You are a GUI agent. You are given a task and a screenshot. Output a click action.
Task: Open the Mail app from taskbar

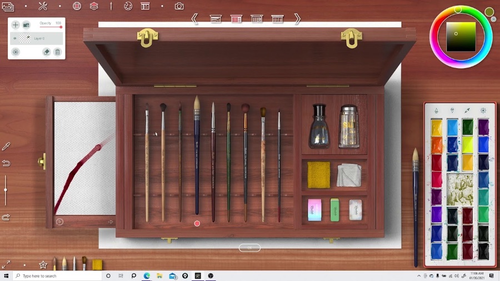(x=173, y=276)
